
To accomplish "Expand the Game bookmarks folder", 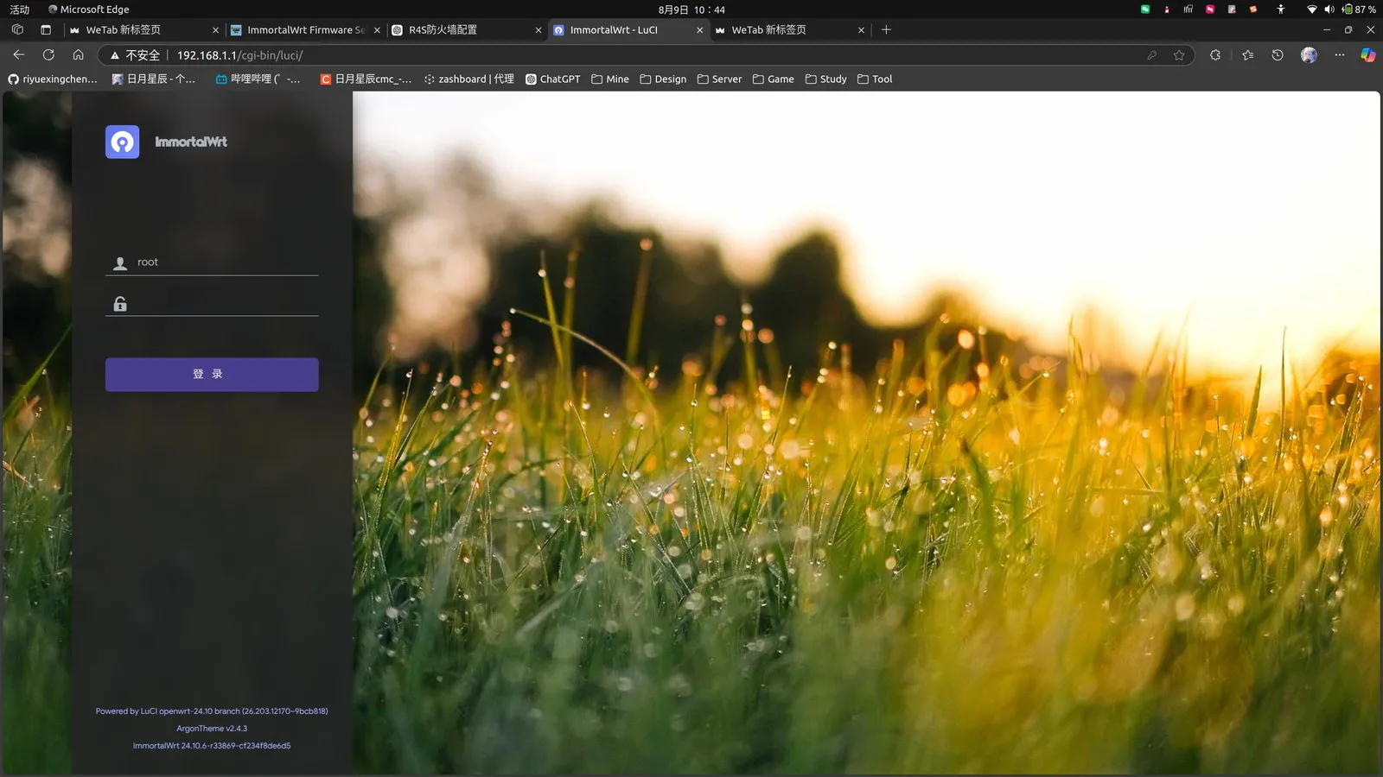I will point(773,79).
